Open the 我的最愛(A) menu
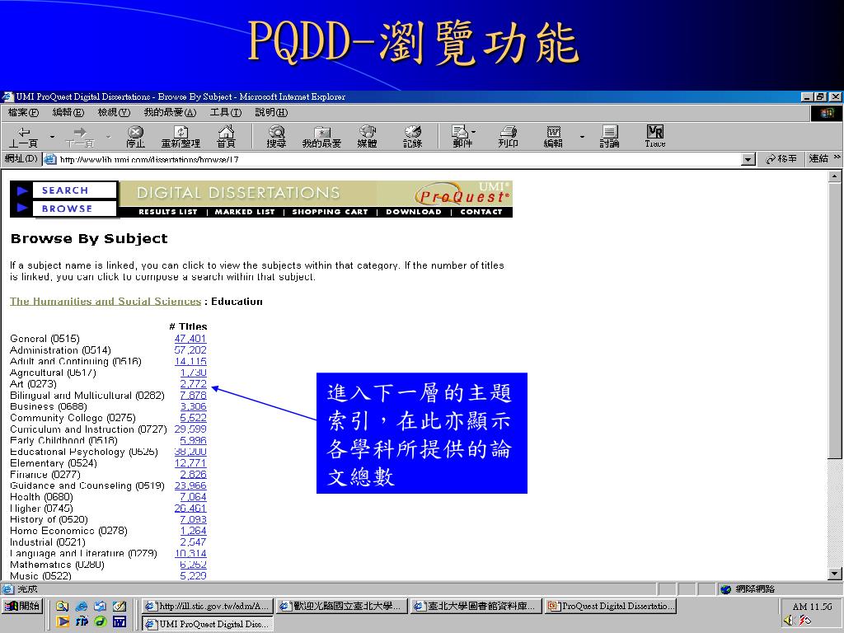844x633 pixels. [x=170, y=112]
